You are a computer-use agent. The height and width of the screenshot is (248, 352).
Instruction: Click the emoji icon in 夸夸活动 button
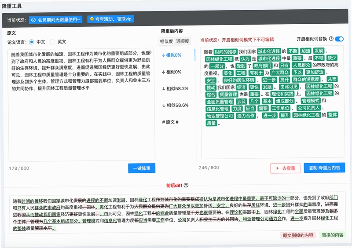(x=92, y=19)
